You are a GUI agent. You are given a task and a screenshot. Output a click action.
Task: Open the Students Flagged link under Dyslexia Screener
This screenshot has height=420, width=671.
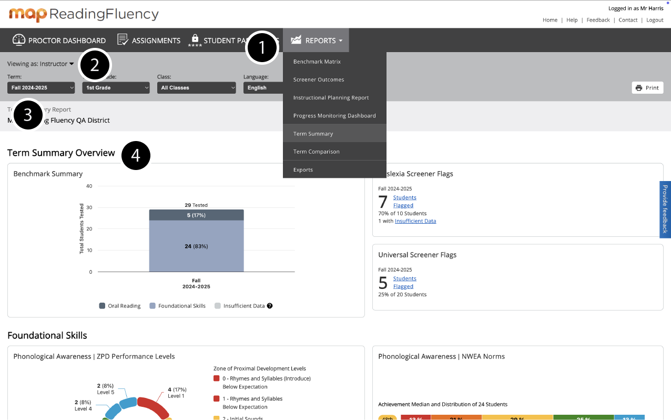click(x=404, y=201)
